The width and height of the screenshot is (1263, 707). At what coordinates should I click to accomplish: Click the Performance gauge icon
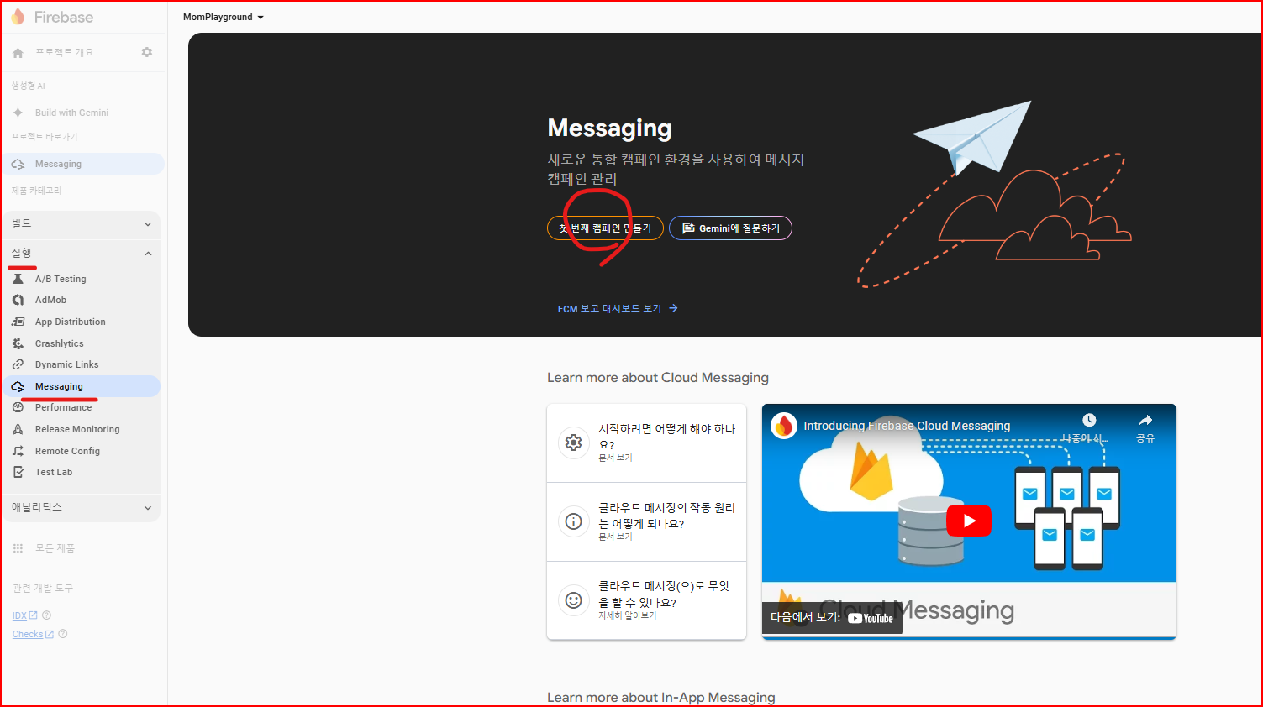pos(18,407)
